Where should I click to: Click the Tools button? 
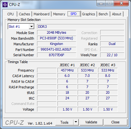[x=64, y=122]
